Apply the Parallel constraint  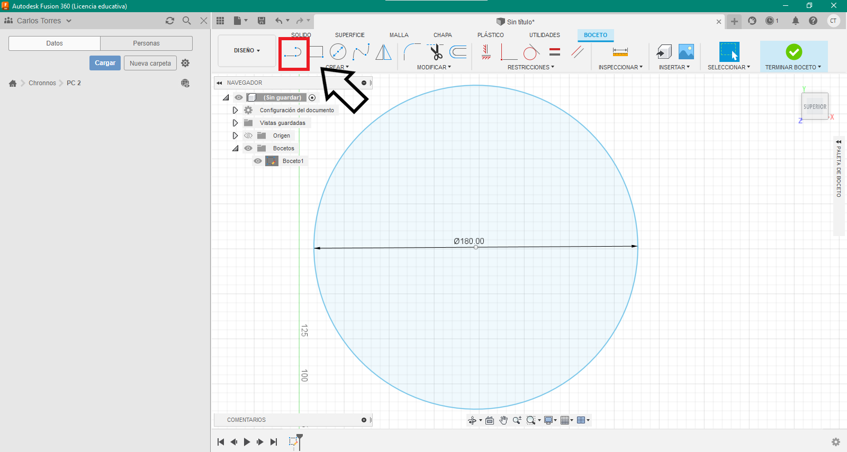pyautogui.click(x=578, y=52)
